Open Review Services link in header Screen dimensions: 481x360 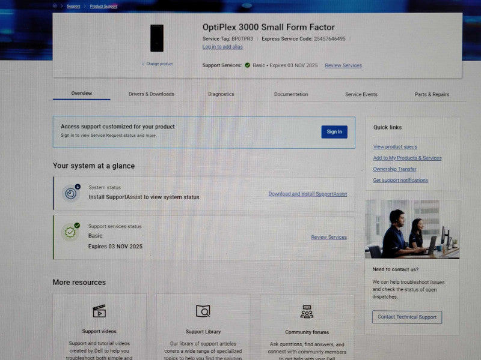click(x=343, y=65)
